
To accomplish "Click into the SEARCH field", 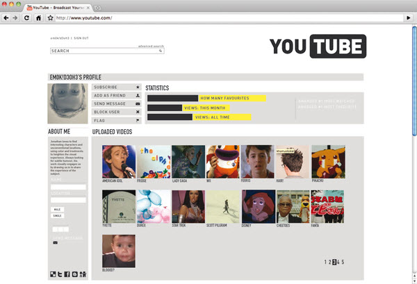I will 107,51.
